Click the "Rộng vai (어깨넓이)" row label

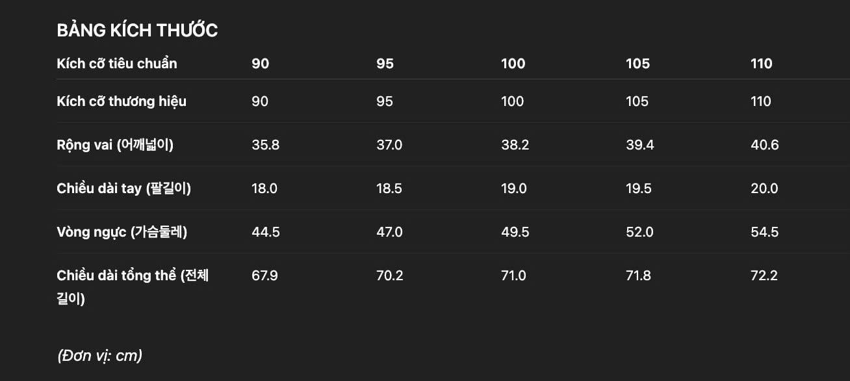(115, 145)
